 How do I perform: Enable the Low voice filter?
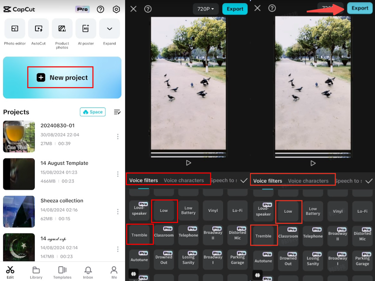click(164, 211)
